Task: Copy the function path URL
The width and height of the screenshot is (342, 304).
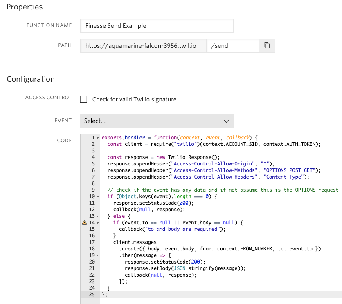Action: click(267, 45)
